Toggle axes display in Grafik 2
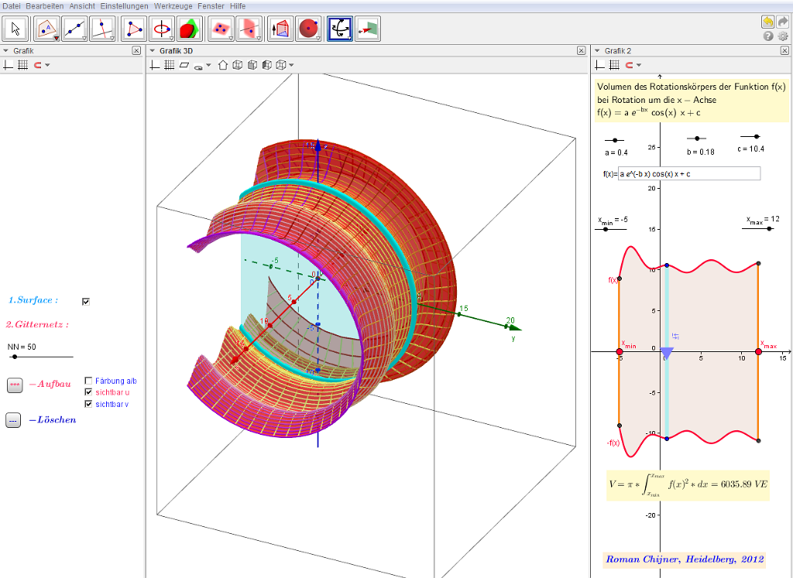Image resolution: width=793 pixels, height=578 pixels. click(599, 65)
